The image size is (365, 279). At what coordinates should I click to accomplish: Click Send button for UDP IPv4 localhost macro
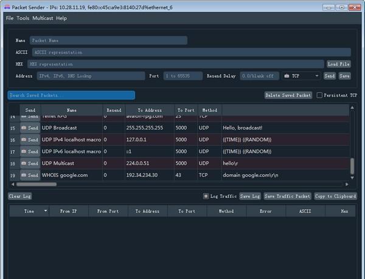click(x=30, y=140)
